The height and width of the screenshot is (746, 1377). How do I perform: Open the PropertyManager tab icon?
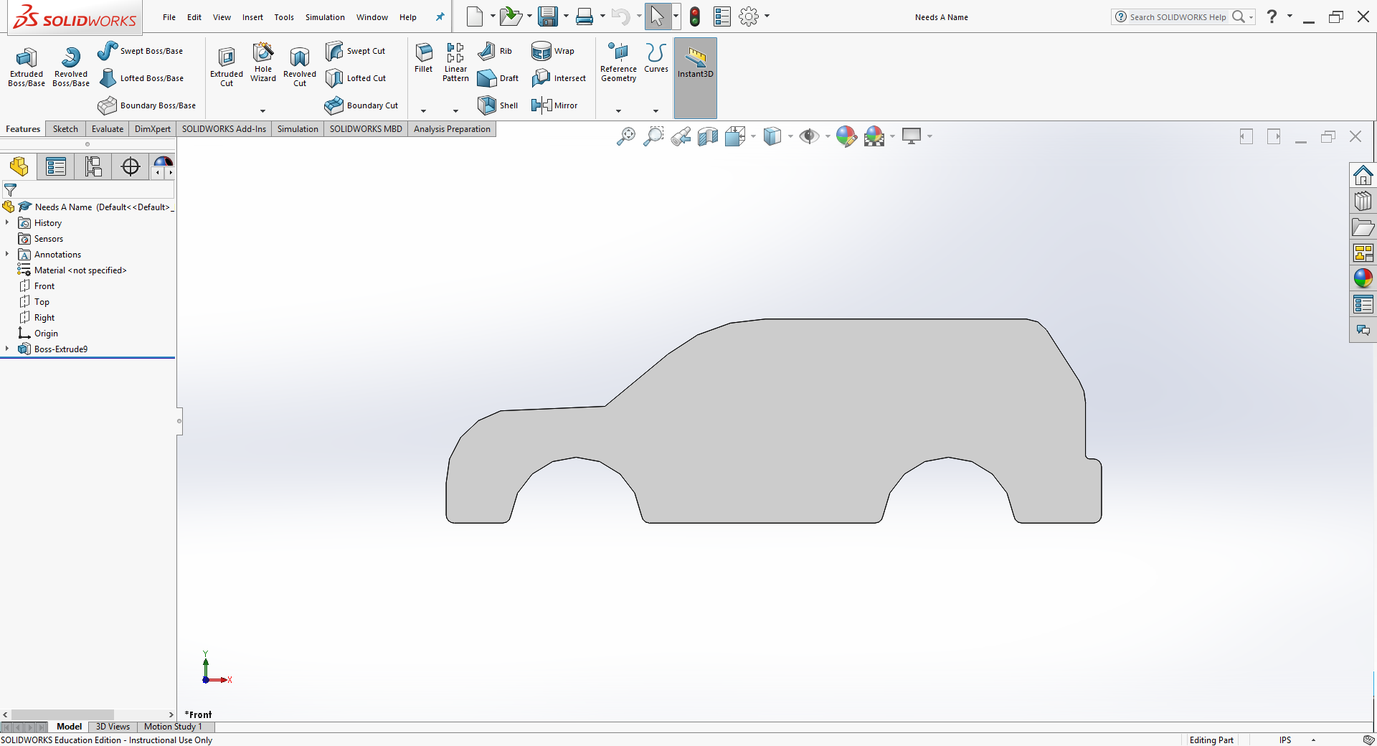coord(56,166)
